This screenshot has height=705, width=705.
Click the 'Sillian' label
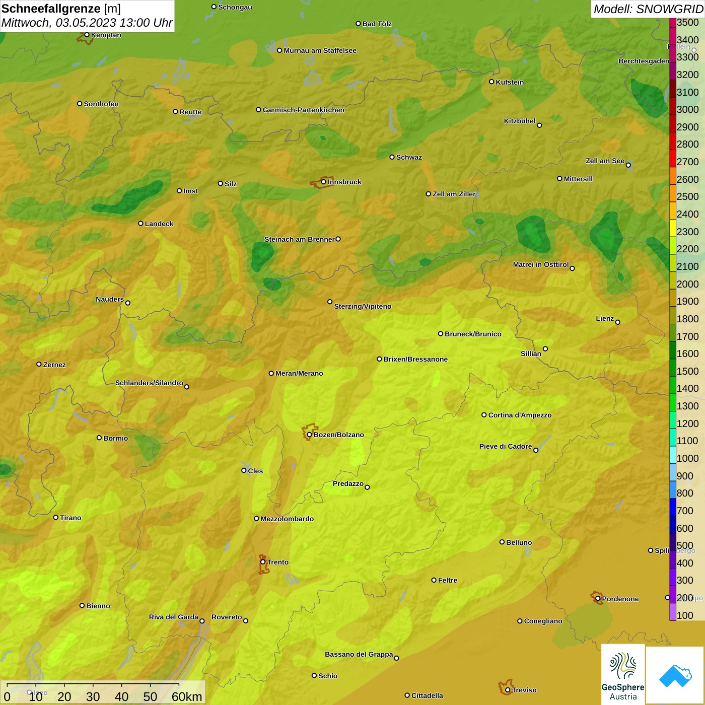(531, 354)
